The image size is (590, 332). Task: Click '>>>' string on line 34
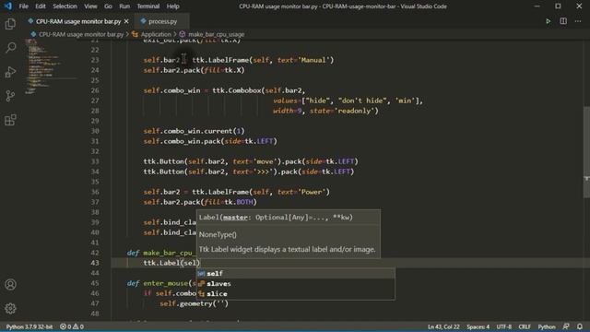(265, 172)
